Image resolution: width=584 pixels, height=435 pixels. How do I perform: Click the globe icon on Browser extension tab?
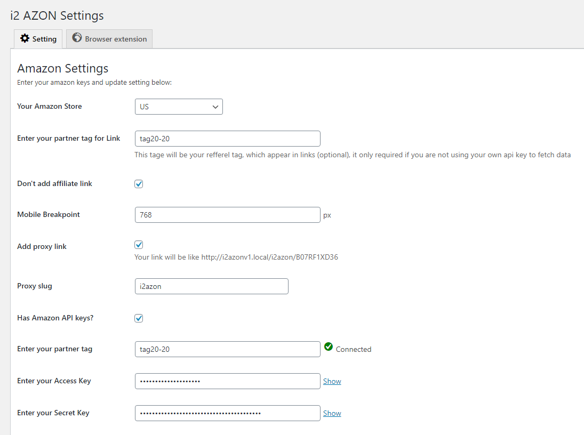pyautogui.click(x=77, y=38)
